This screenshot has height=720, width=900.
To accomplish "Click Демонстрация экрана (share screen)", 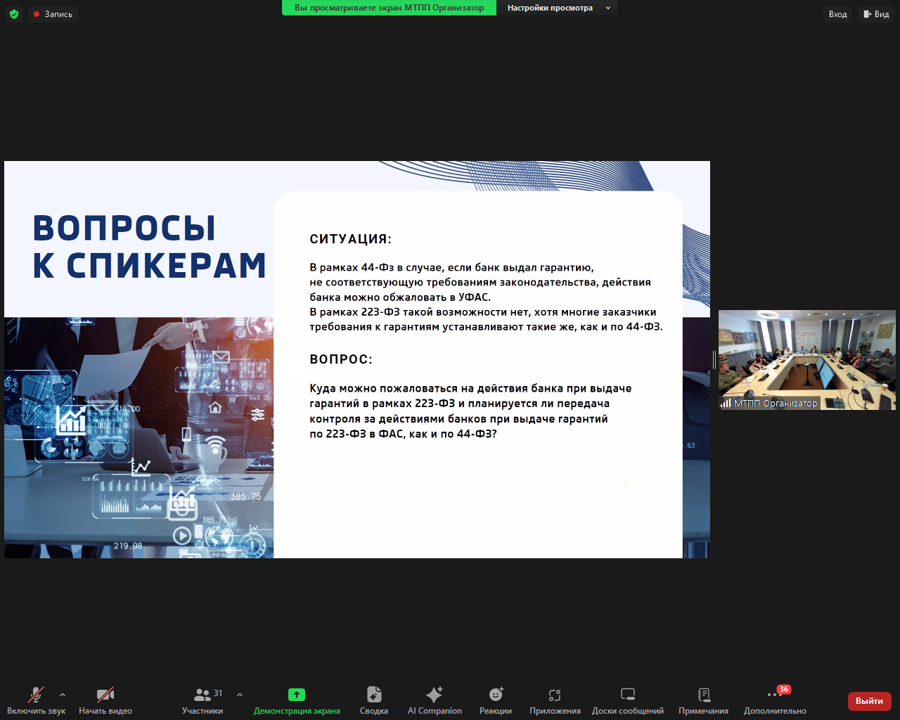I will point(296,700).
